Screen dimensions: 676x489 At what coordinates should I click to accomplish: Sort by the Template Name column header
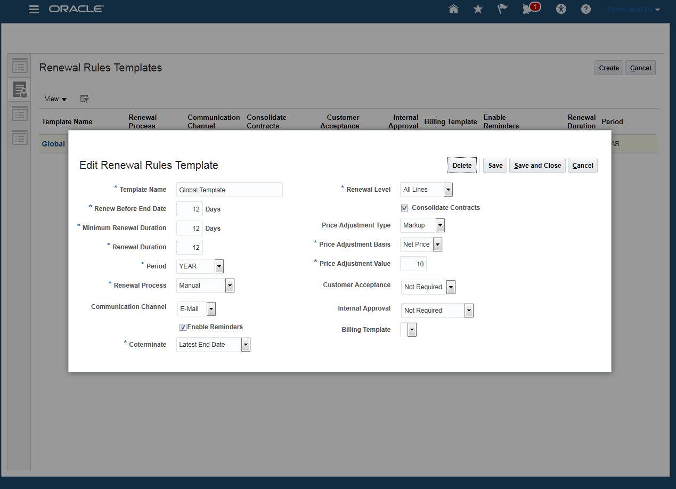coord(67,121)
